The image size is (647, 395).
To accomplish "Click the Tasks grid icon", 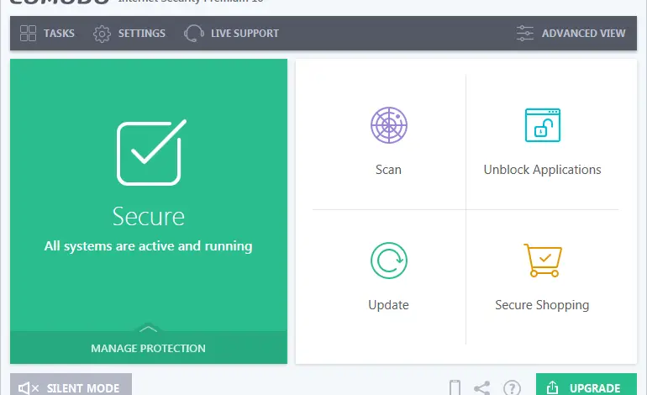I will tap(28, 34).
